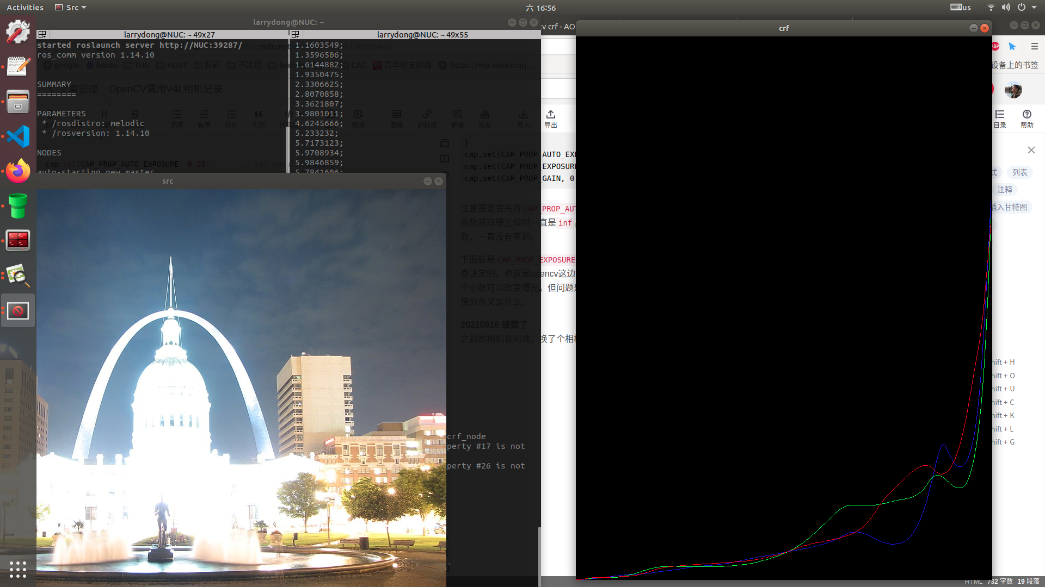
Task: Click '732 字数' in editor status bar
Action: pyautogui.click(x=1000, y=581)
